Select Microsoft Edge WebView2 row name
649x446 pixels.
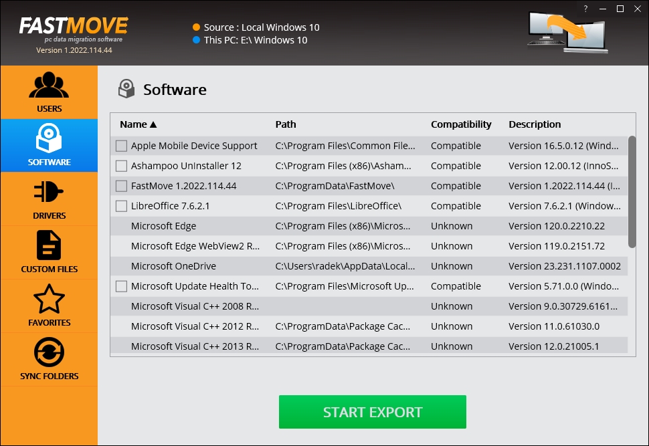(195, 246)
